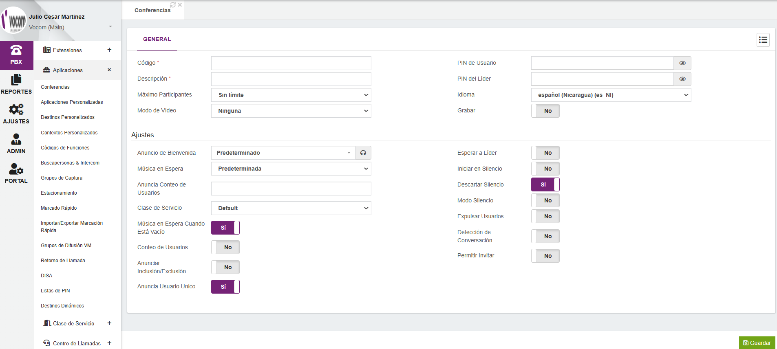
Task: Open Destinos Dinámicos menu item
Action: pyautogui.click(x=62, y=306)
